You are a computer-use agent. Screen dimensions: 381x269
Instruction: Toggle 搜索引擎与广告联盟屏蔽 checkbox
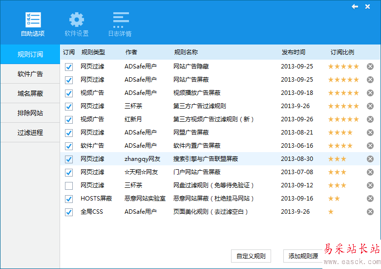(x=69, y=159)
